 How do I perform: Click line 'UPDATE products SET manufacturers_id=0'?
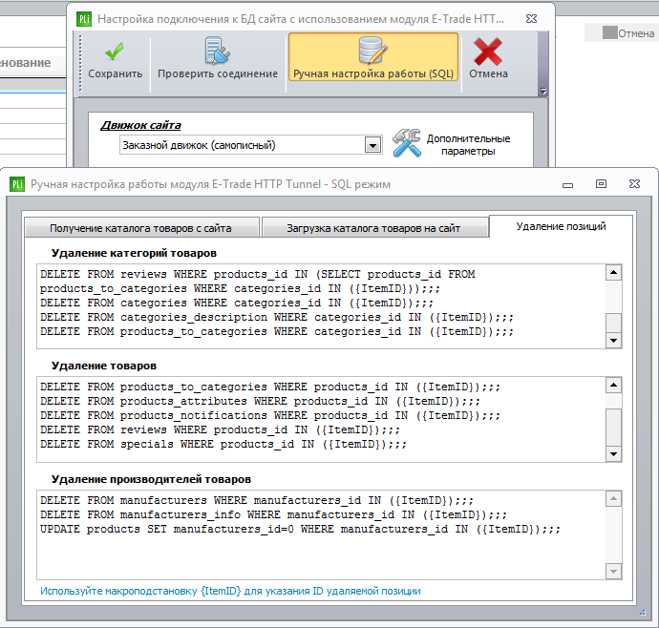[300, 529]
